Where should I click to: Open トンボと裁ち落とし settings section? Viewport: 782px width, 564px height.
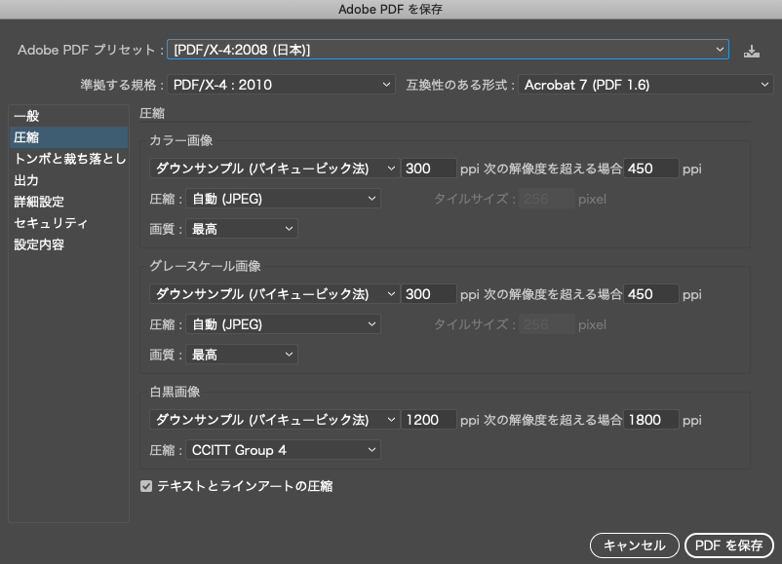coord(69,159)
